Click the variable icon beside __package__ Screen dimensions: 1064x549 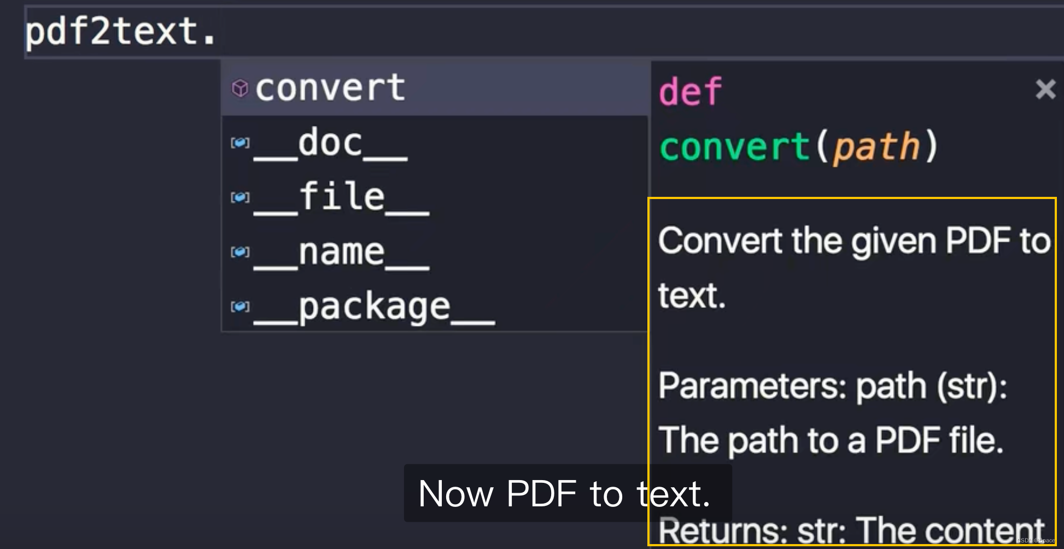click(240, 306)
